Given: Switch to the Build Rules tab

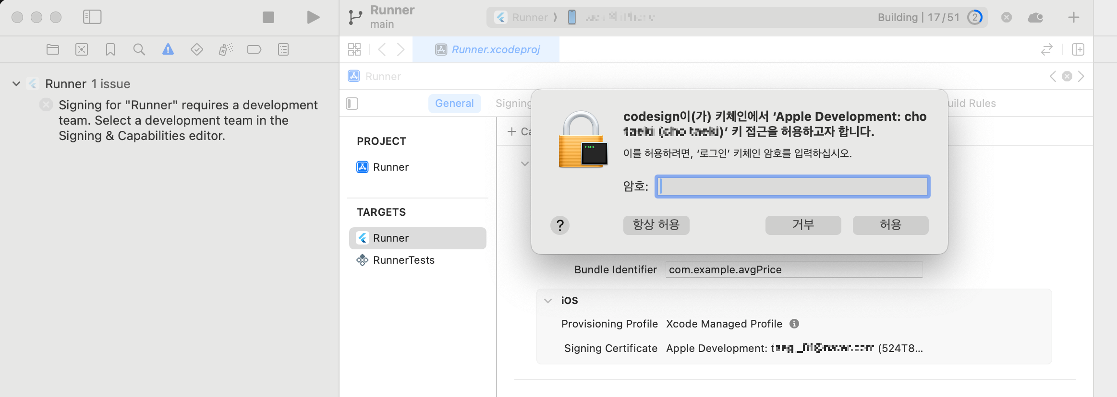Looking at the screenshot, I should pyautogui.click(x=971, y=103).
